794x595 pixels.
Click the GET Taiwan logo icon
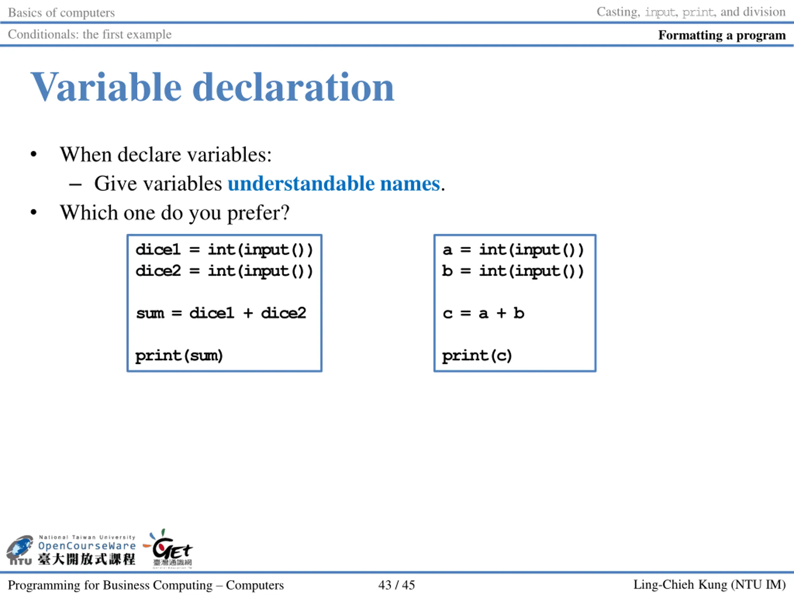tap(169, 549)
